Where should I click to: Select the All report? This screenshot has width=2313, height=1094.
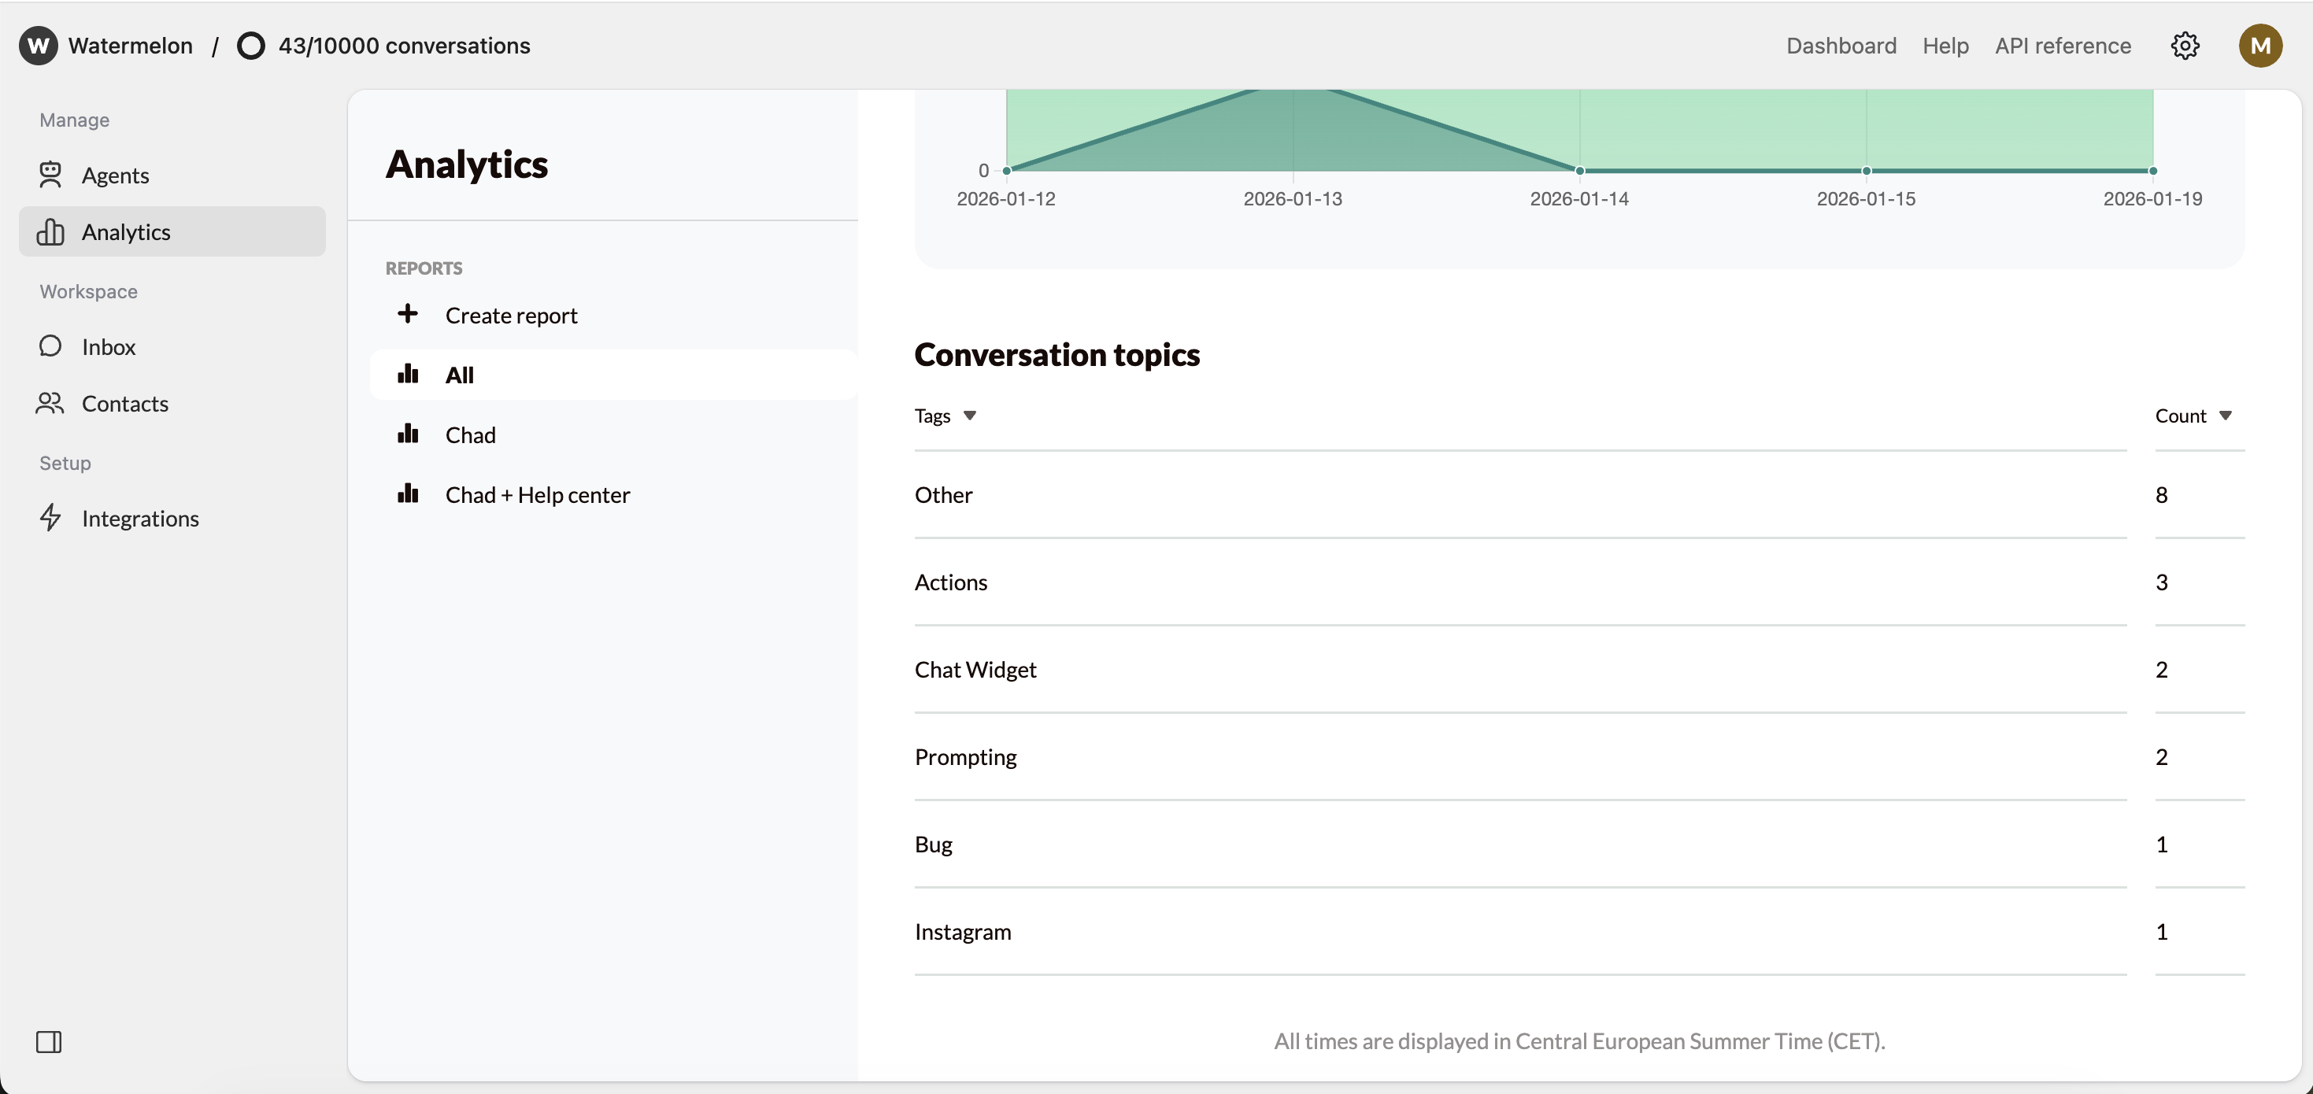click(x=459, y=375)
